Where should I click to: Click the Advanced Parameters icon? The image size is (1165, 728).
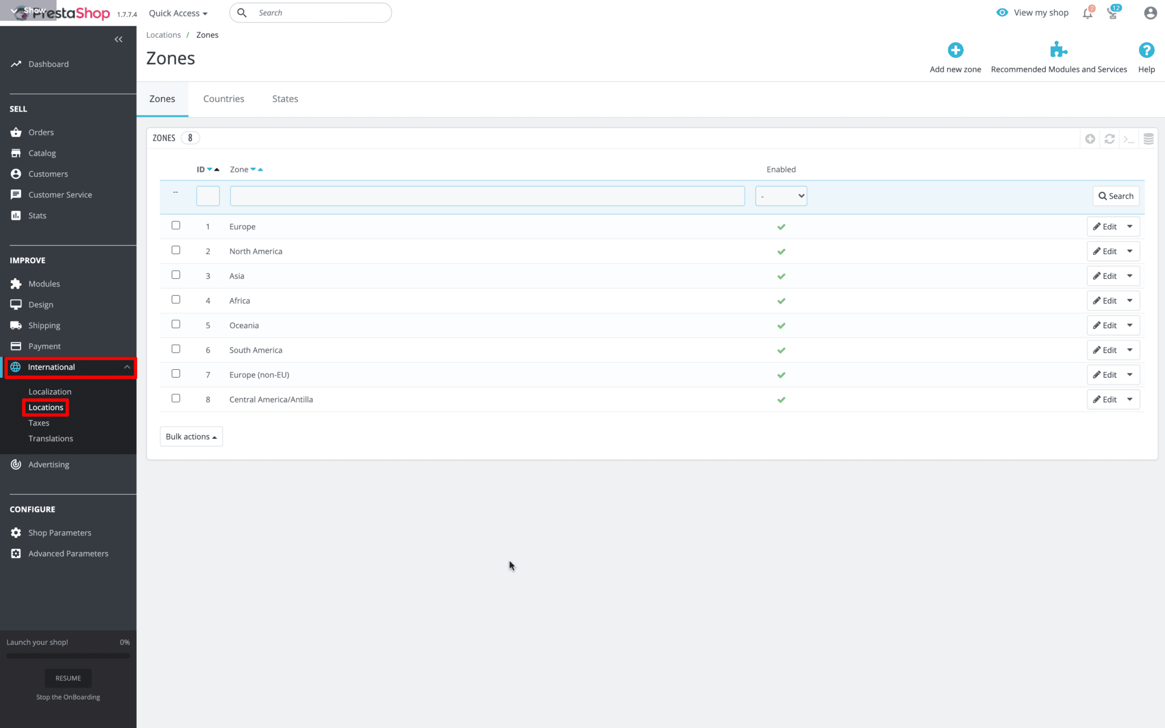pos(16,553)
